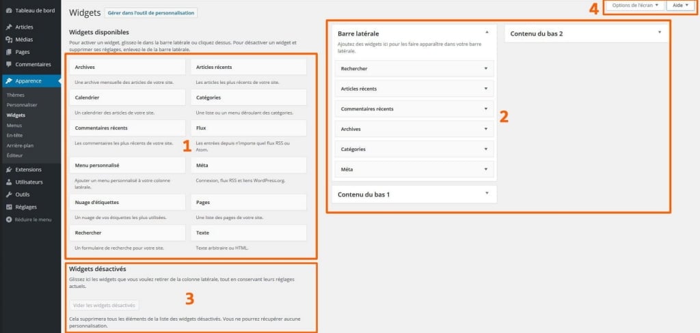The height and width of the screenshot is (333, 700).
Task: Click the Apparence paintbrush icon
Action: coord(8,81)
